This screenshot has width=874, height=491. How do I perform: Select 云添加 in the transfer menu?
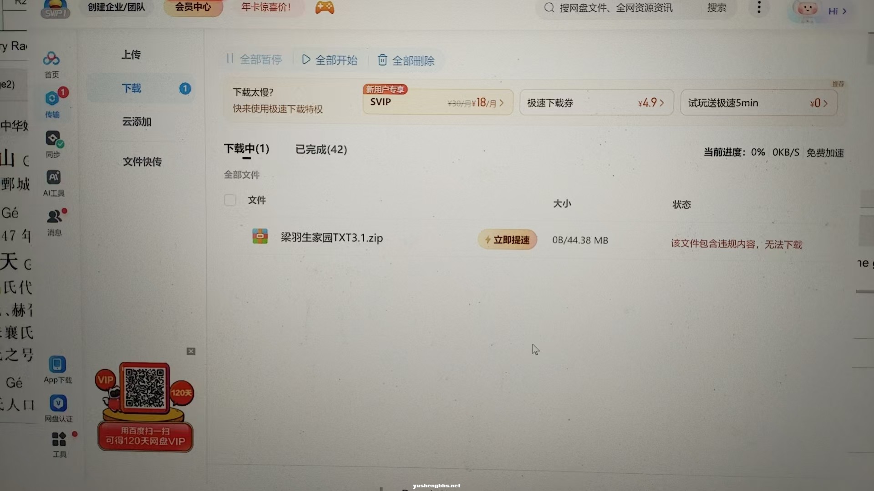[137, 122]
